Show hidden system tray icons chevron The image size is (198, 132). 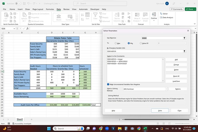click(x=152, y=129)
